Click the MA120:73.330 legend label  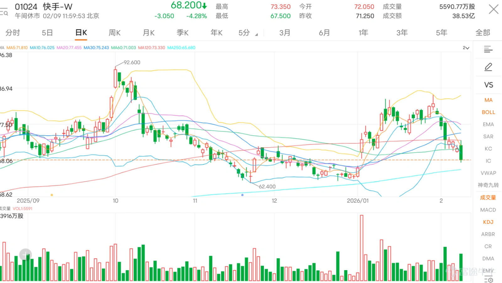coord(152,48)
